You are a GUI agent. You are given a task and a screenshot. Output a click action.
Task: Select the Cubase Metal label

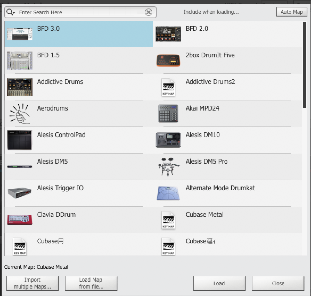205,214
